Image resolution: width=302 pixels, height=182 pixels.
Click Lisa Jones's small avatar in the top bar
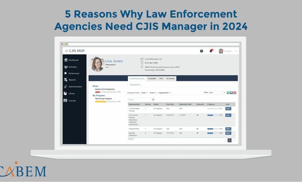point(221,51)
